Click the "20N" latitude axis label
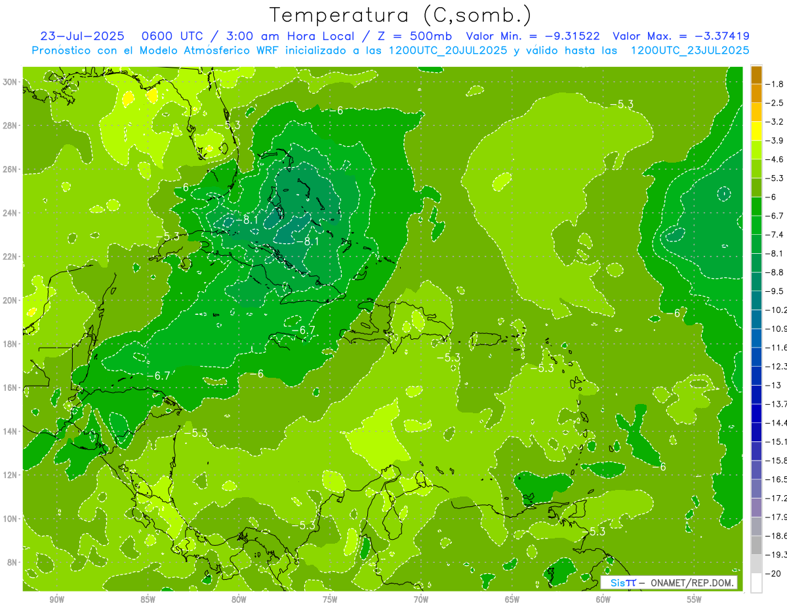This screenshot has width=787, height=608. 10,300
